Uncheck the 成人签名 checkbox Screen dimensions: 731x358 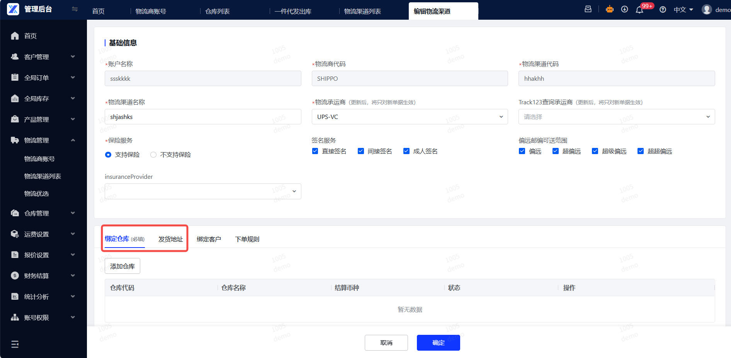point(406,151)
